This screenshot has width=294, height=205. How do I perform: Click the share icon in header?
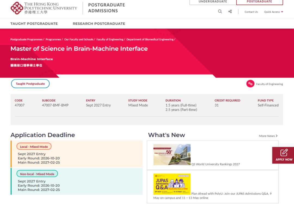(x=230, y=12)
